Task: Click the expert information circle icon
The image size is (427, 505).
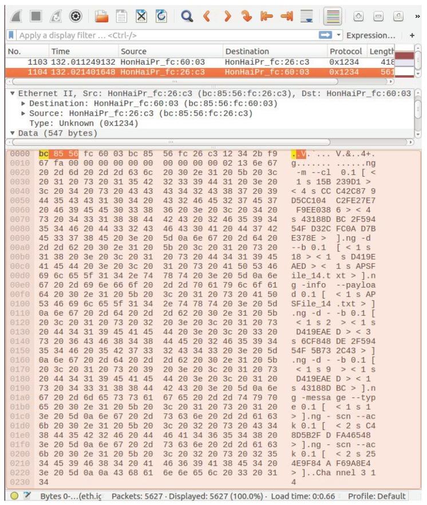Action: (x=14, y=496)
